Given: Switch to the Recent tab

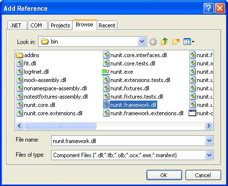Looking at the screenshot, I should click(x=107, y=25).
